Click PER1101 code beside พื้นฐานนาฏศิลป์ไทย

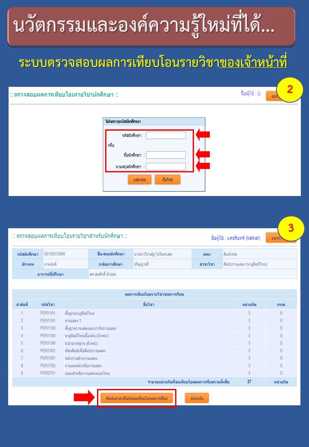point(48,313)
